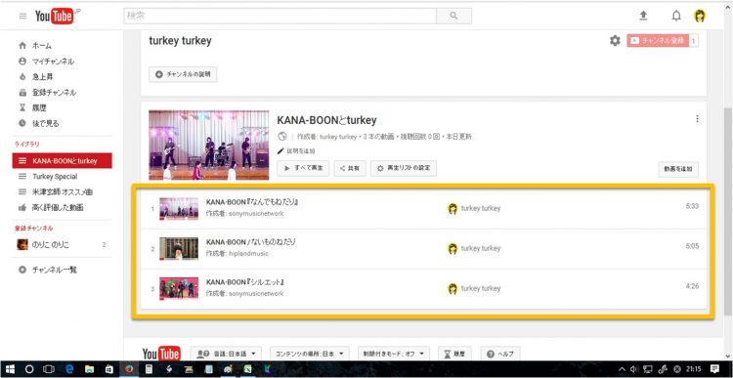Open the 言語: 日本語 language dropdown
Image resolution: width=733 pixels, height=378 pixels.
click(226, 354)
